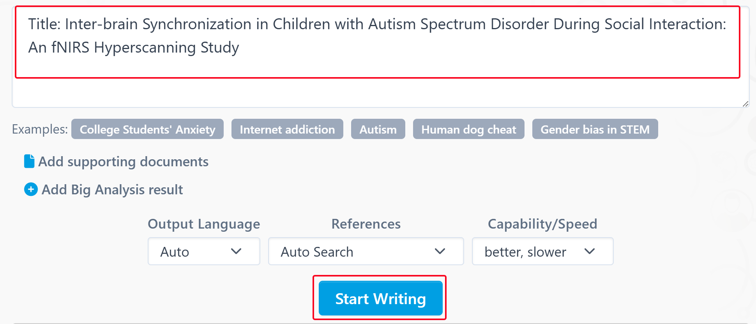The height and width of the screenshot is (324, 756).
Task: Click the Add supporting documents link
Action: tap(123, 162)
